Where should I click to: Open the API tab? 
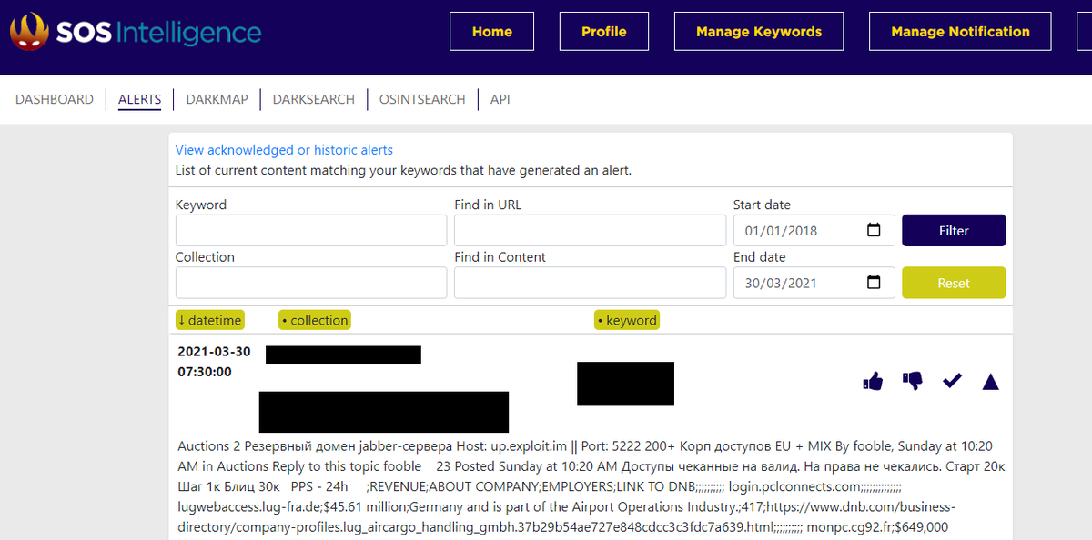tap(500, 99)
